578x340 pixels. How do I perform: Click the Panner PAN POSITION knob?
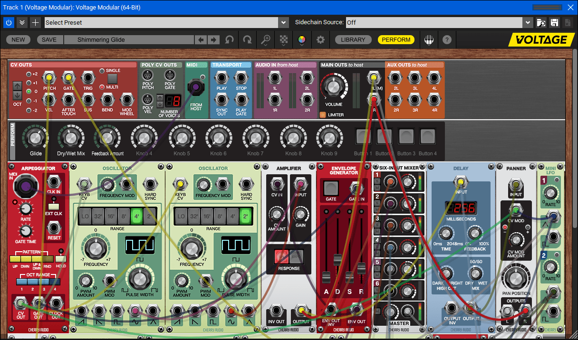pos(516,277)
